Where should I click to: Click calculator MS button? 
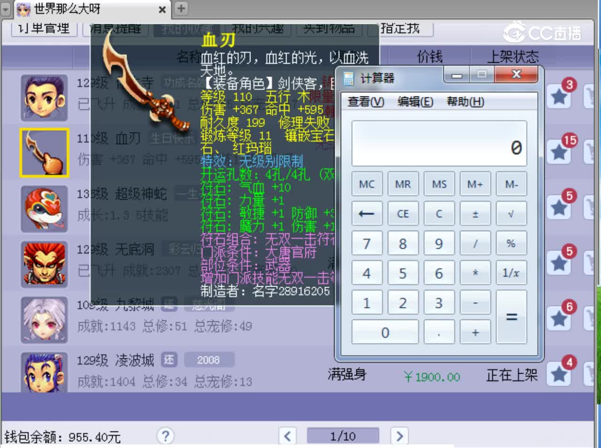click(439, 184)
